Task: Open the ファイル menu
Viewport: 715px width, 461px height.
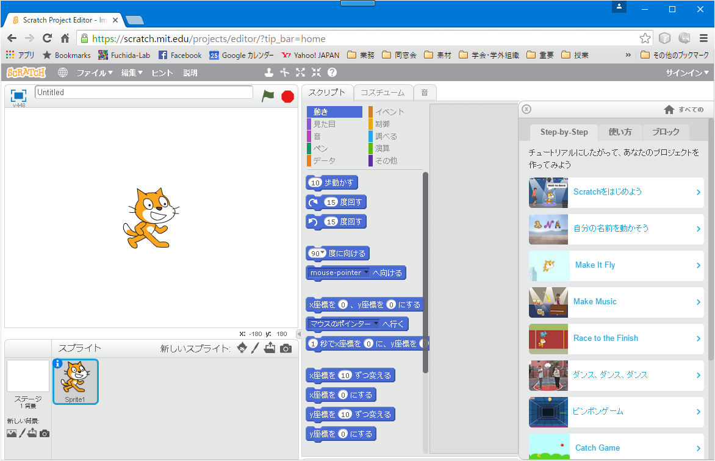Action: point(94,73)
